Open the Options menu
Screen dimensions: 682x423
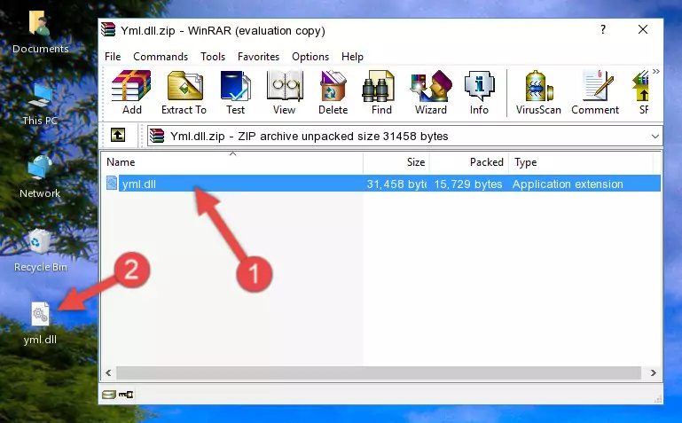point(310,57)
